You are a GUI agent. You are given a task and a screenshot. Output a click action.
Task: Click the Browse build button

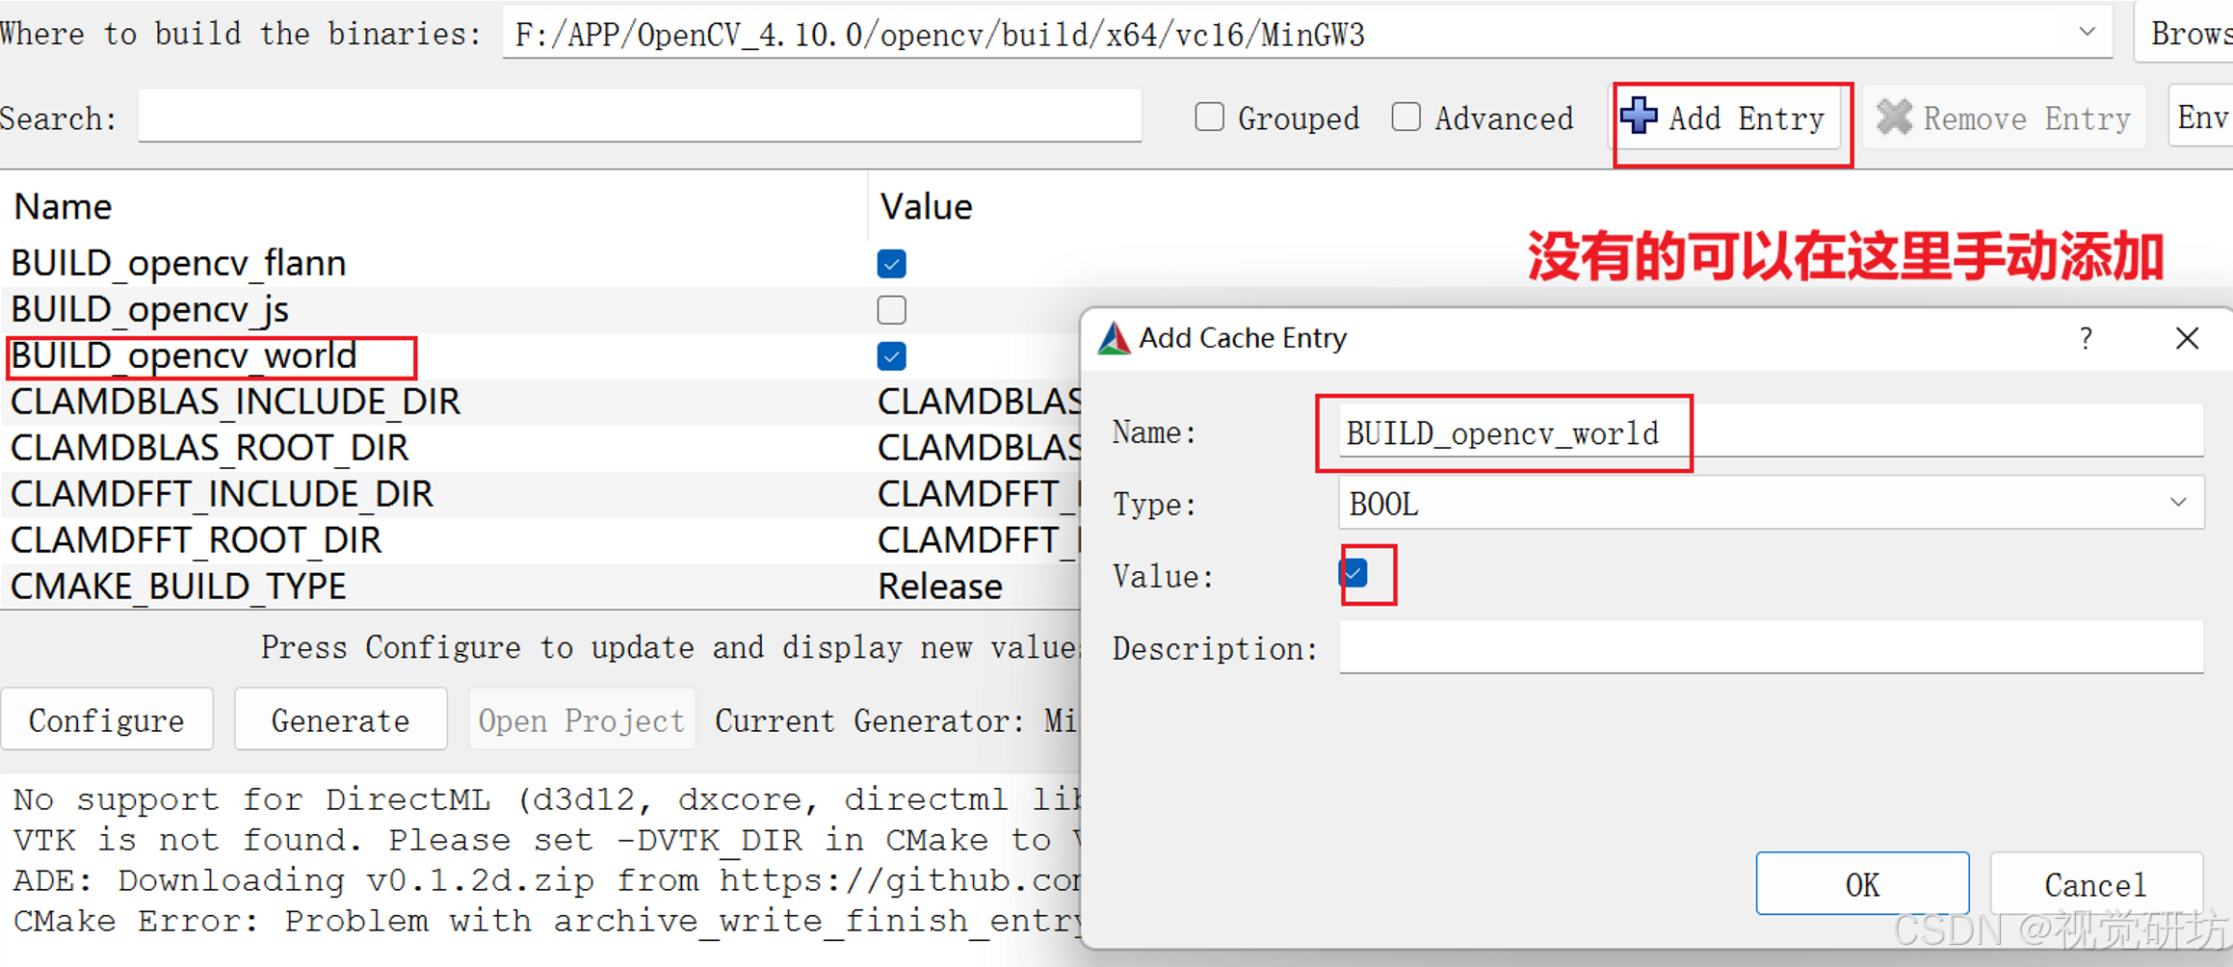2184,33
